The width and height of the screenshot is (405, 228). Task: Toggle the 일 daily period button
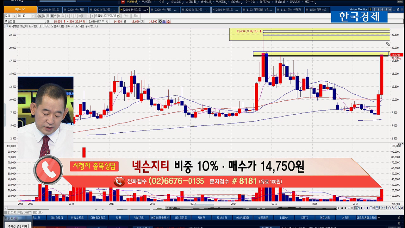[44, 16]
